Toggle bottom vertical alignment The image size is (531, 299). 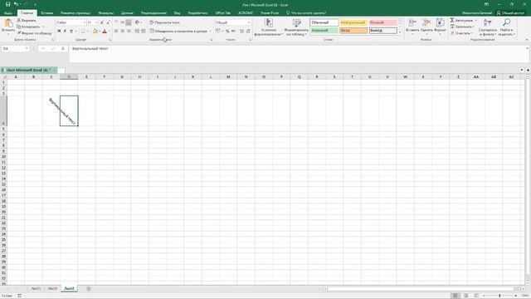pos(129,22)
